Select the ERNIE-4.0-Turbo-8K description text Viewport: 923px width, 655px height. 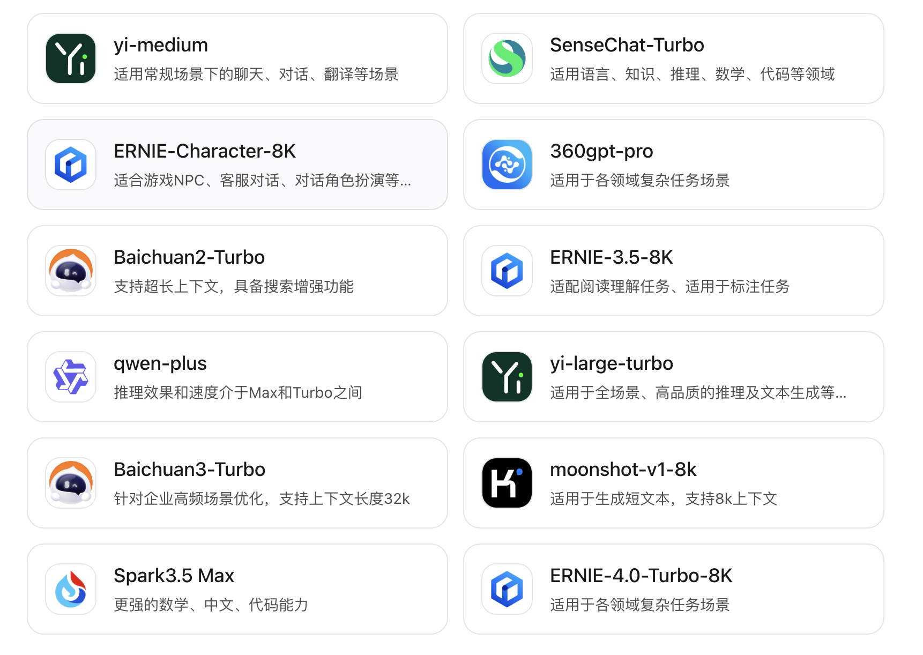[x=639, y=605]
